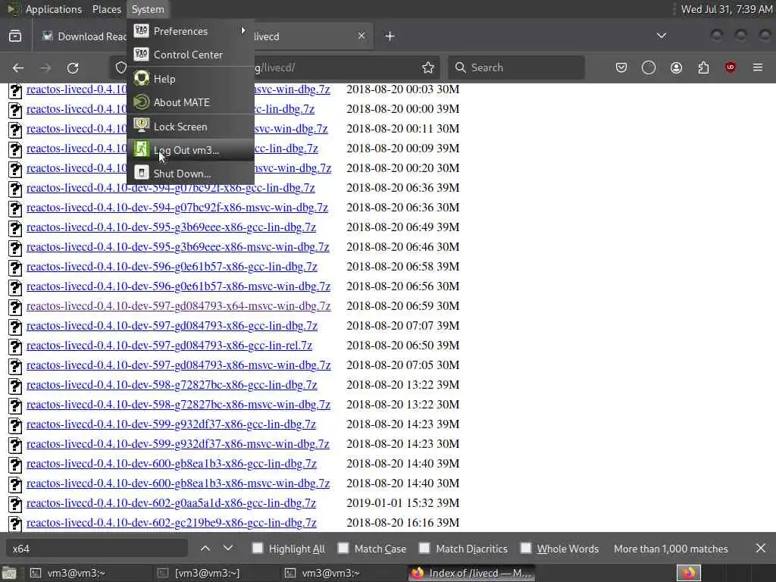This screenshot has height=582, width=776.
Task: Open dev-602-g0aa5a1d-x86-gcc-lin-dbg.7z link
Action: [171, 503]
